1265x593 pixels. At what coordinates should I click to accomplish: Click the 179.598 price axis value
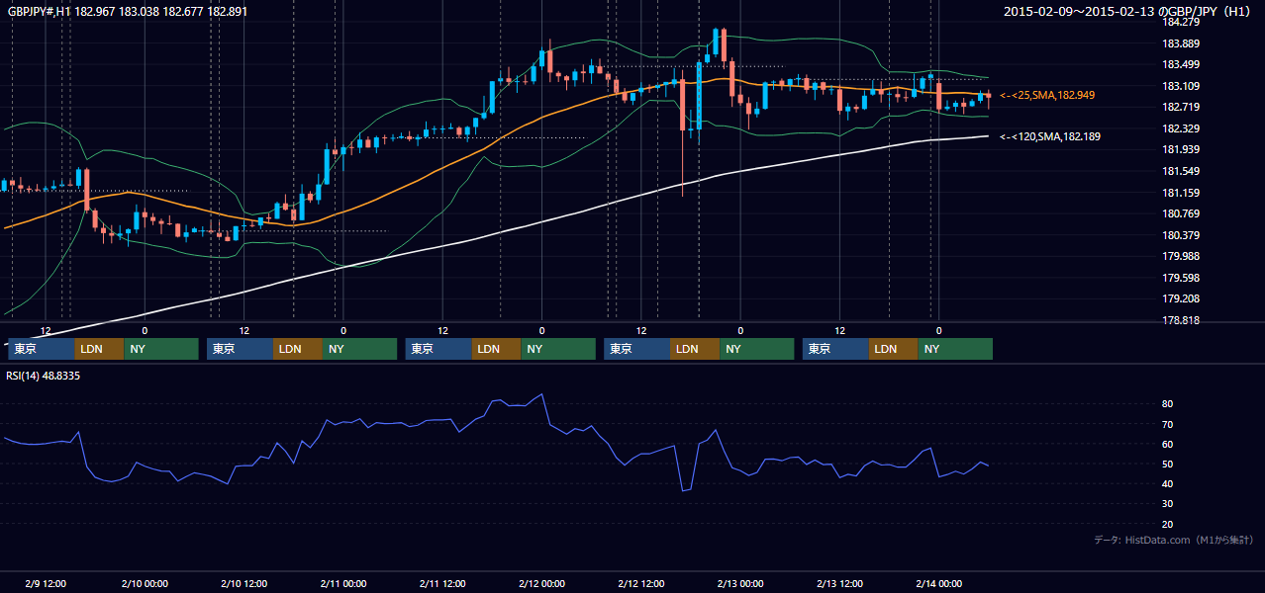(1180, 278)
